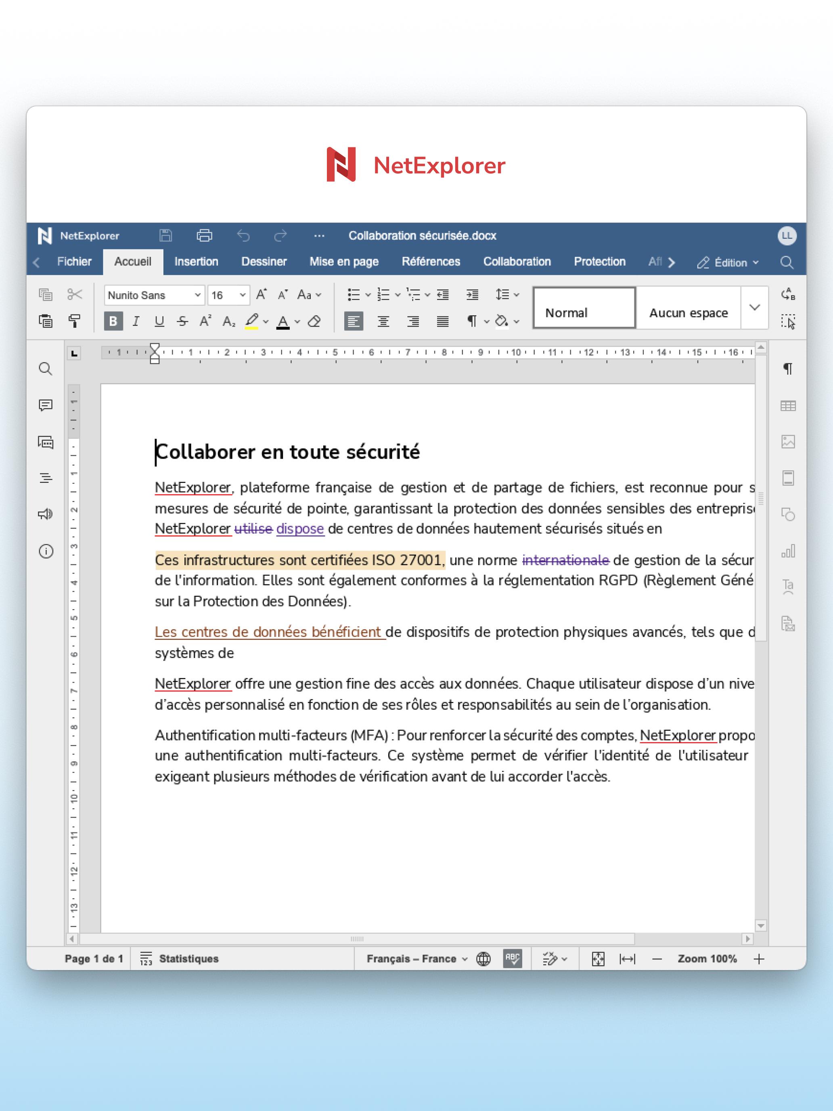Viewport: 833px width, 1111px height.
Task: Expand numbered list options
Action: [x=398, y=295]
